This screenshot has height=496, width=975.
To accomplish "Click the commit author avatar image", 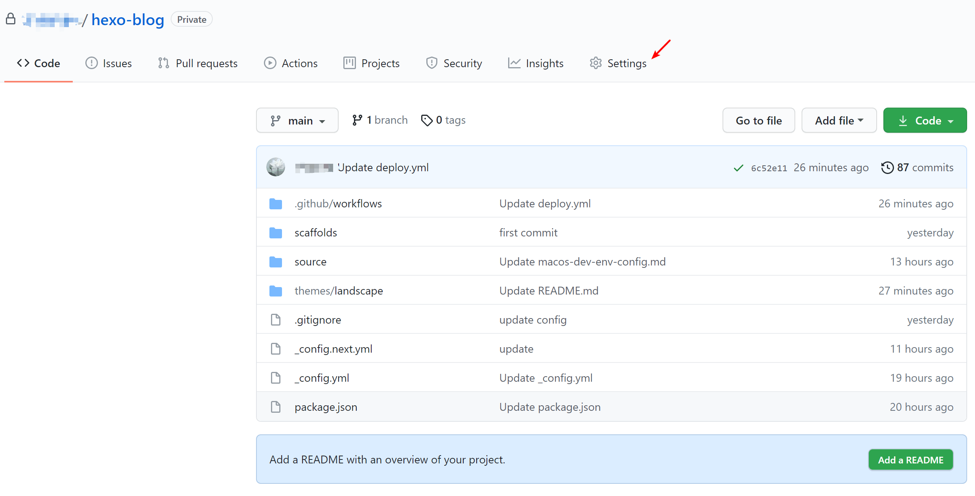I will click(x=275, y=167).
